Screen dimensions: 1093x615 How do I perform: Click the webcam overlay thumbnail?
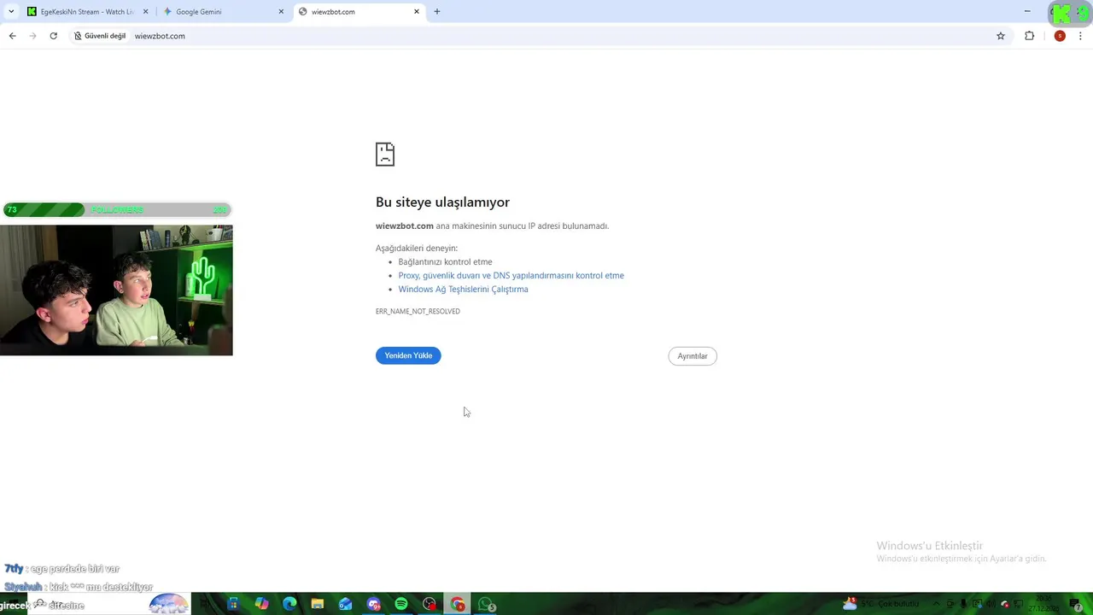(116, 290)
